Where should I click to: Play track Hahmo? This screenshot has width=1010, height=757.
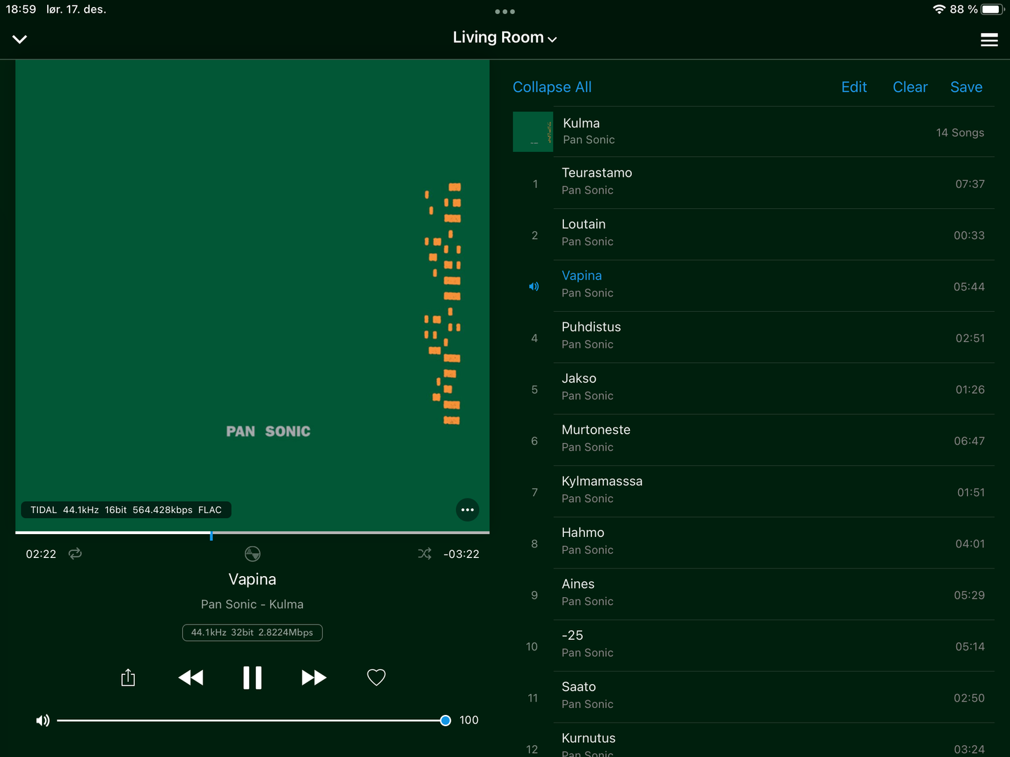(x=753, y=543)
